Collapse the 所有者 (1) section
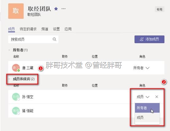 point(9,50)
